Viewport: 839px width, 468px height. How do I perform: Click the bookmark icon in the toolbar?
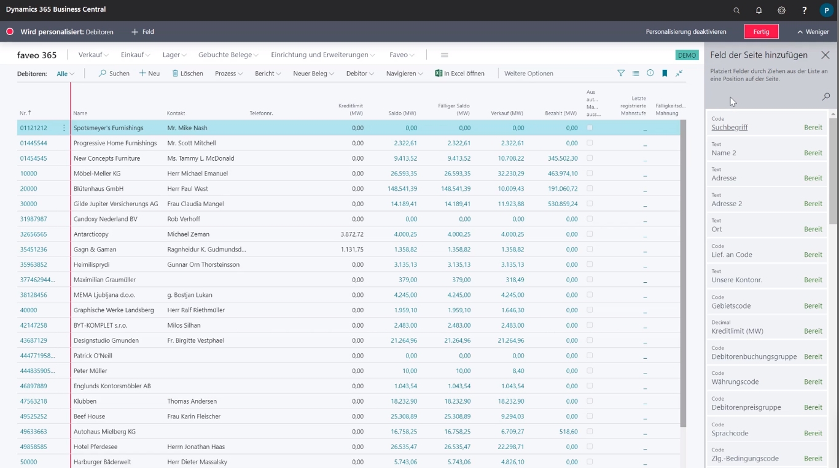pyautogui.click(x=665, y=73)
